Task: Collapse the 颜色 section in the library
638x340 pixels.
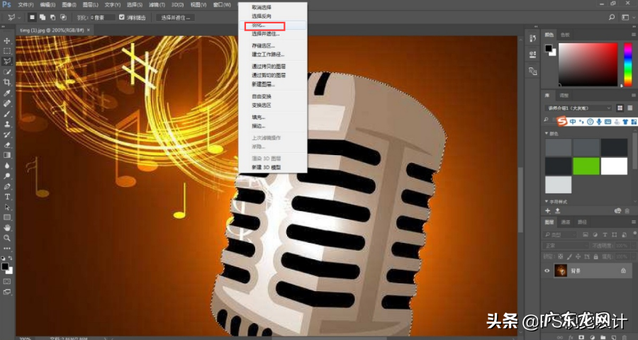Action: tap(546, 132)
